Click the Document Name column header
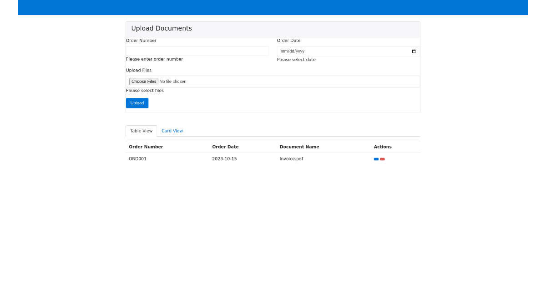The height and width of the screenshot is (287, 546). point(299,147)
